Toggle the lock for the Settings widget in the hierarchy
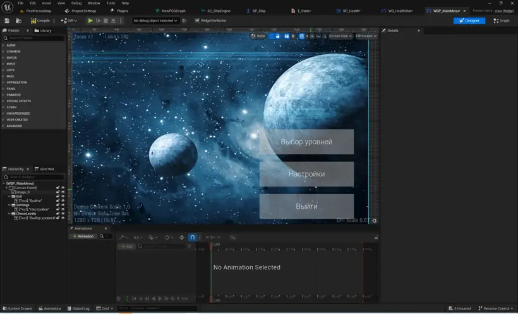The image size is (518, 314). pyautogui.click(x=58, y=205)
